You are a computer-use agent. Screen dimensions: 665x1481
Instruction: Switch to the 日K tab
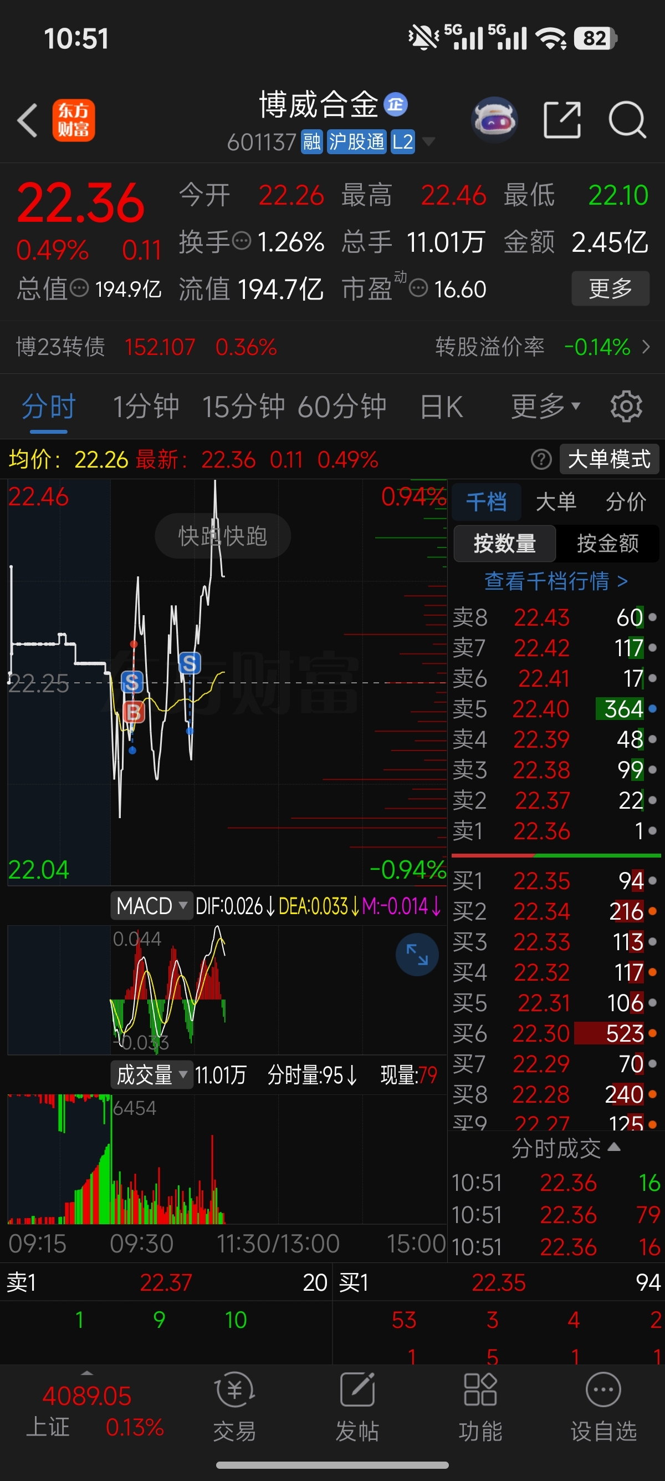click(441, 407)
